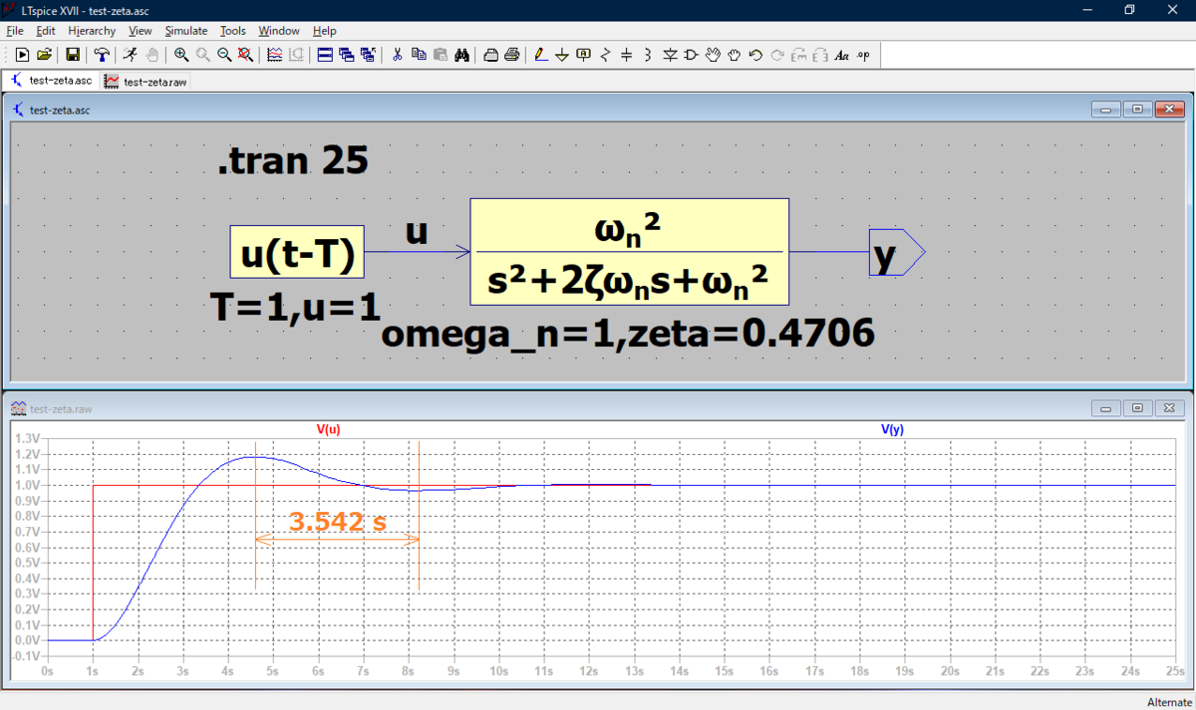Open the Hierarchy menu
Viewport: 1196px width, 710px height.
92,31
